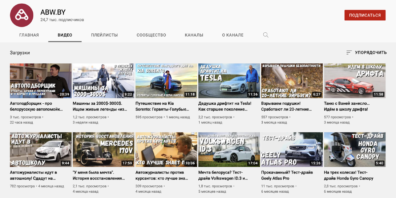Image resolution: width=396 pixels, height=198 pixels.
Task: Click the '22 часа назад' upload time
Action: coord(21,122)
